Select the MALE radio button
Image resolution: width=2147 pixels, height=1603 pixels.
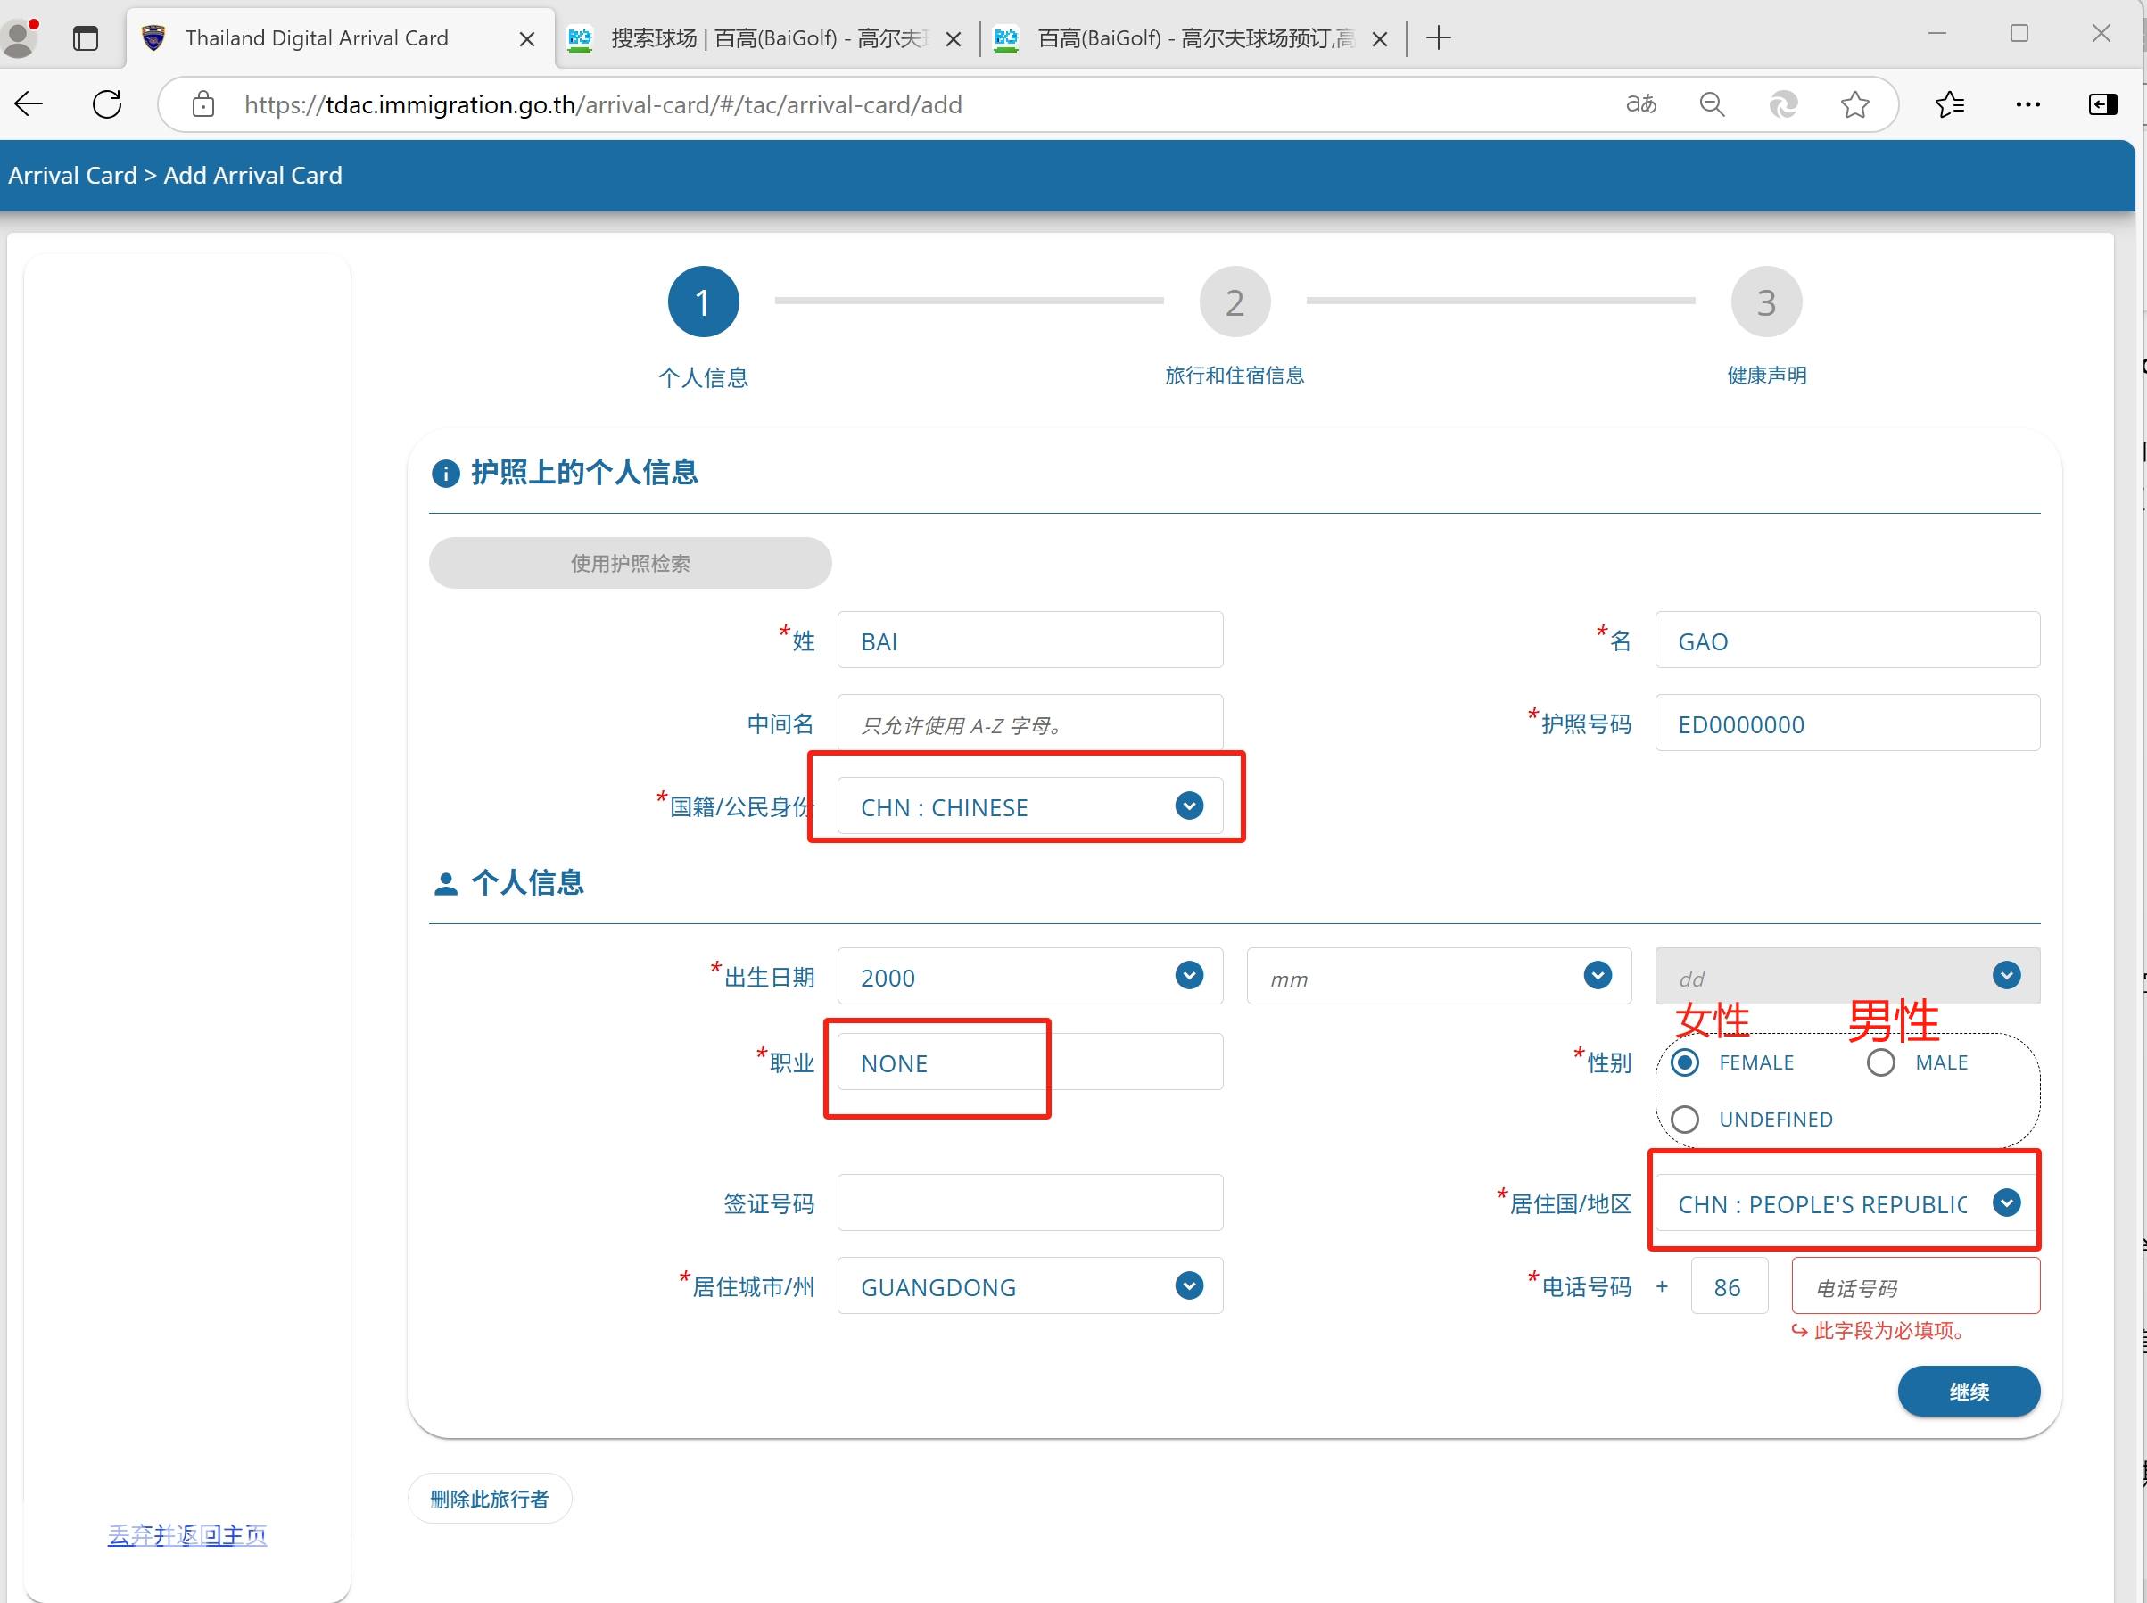(1880, 1062)
